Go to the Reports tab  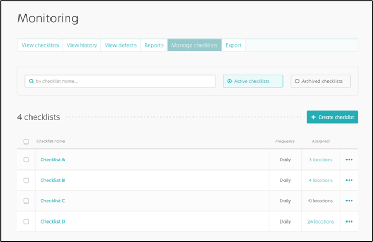[x=154, y=45]
